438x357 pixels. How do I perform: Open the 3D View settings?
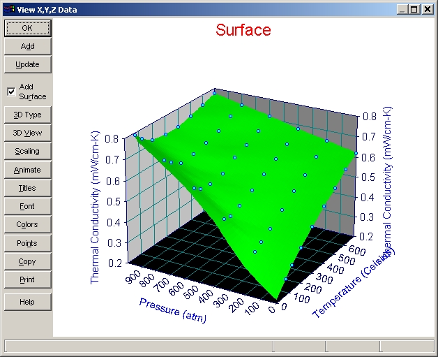pyautogui.click(x=27, y=133)
